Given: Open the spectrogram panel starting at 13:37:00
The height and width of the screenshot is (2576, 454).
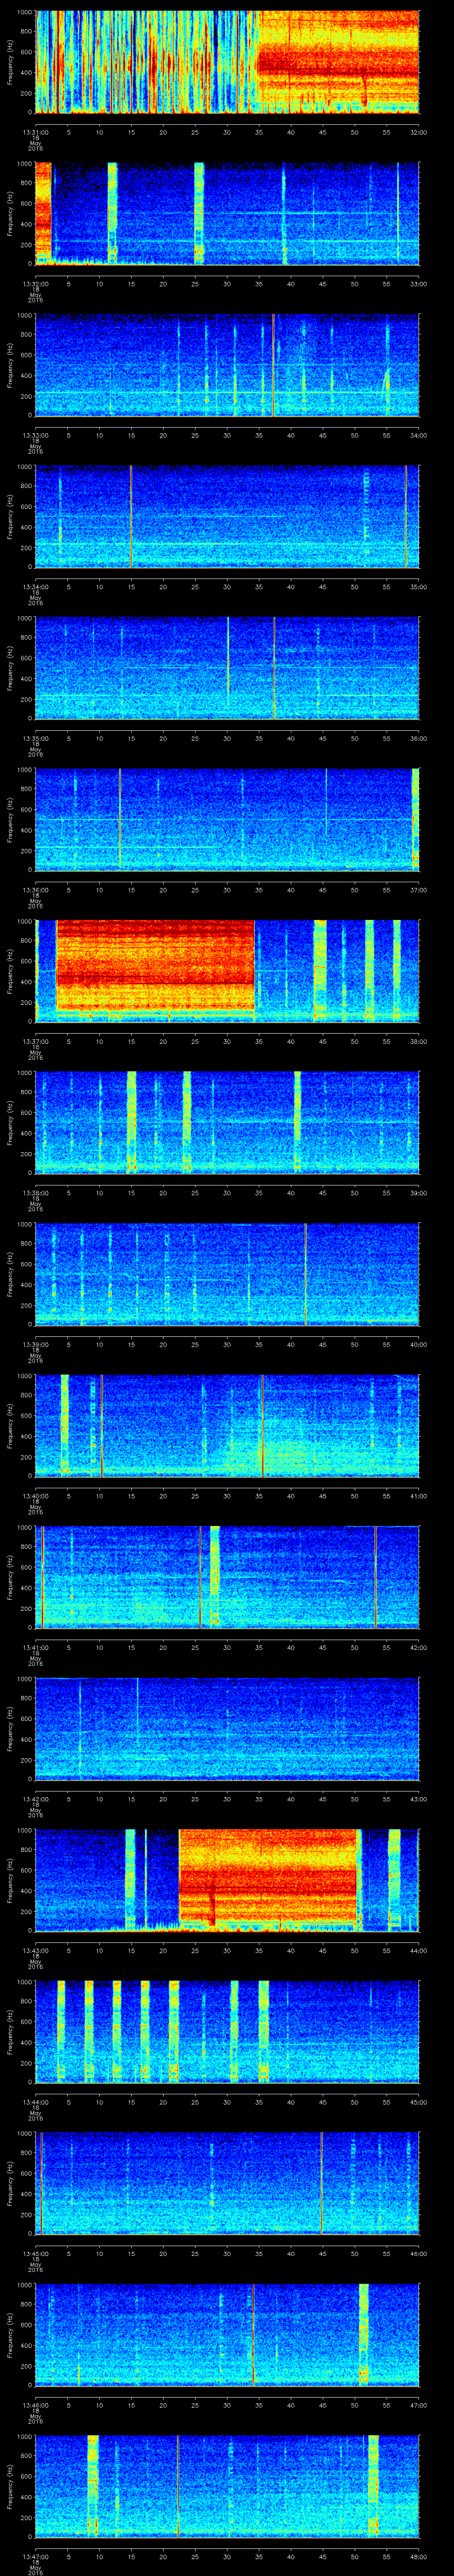Looking at the screenshot, I should pyautogui.click(x=227, y=972).
